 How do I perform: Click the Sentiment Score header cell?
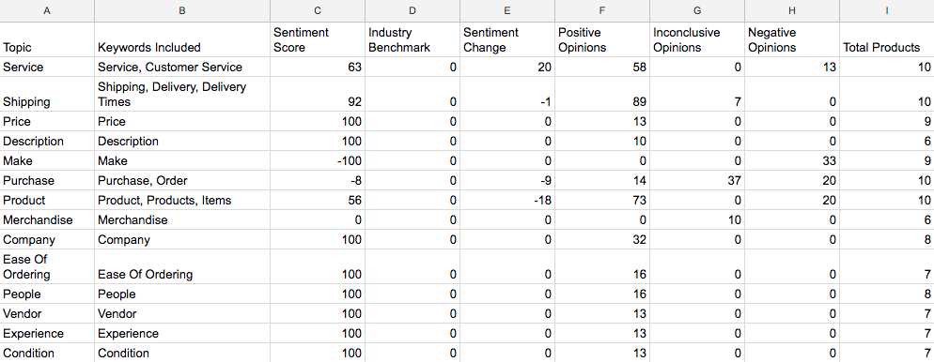[318, 39]
